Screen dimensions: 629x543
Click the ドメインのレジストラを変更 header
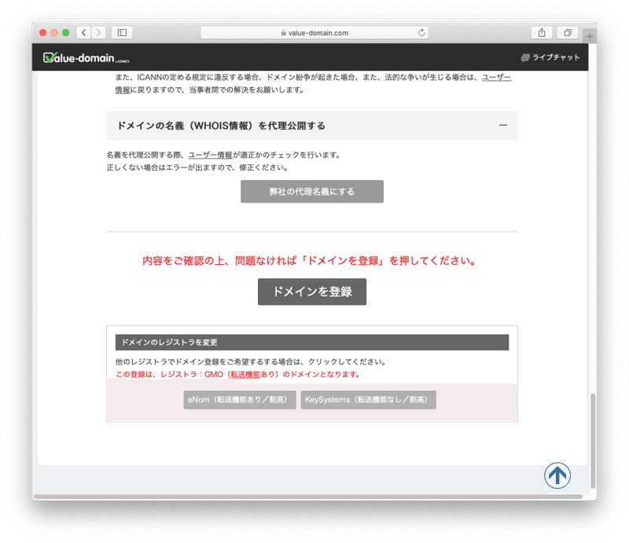click(311, 342)
